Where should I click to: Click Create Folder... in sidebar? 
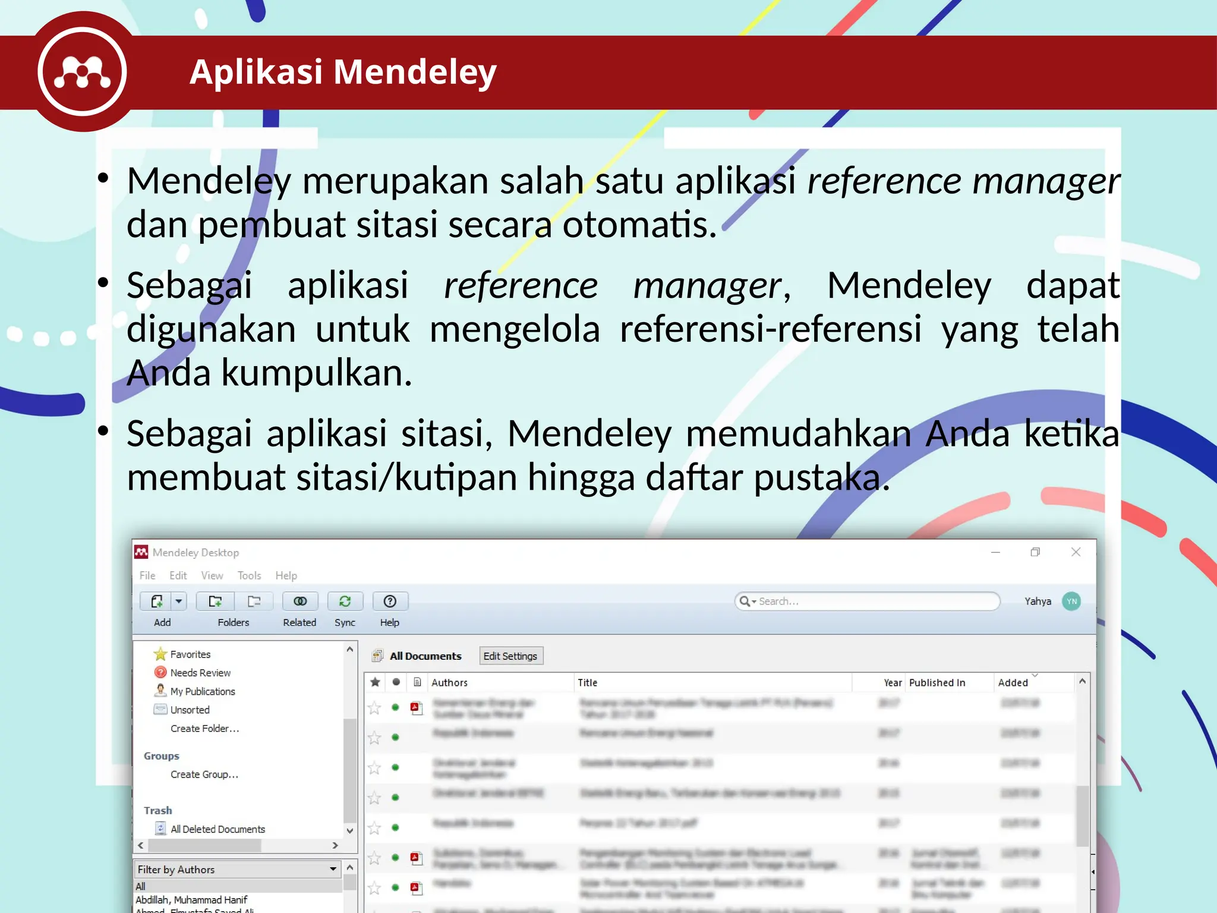(204, 728)
